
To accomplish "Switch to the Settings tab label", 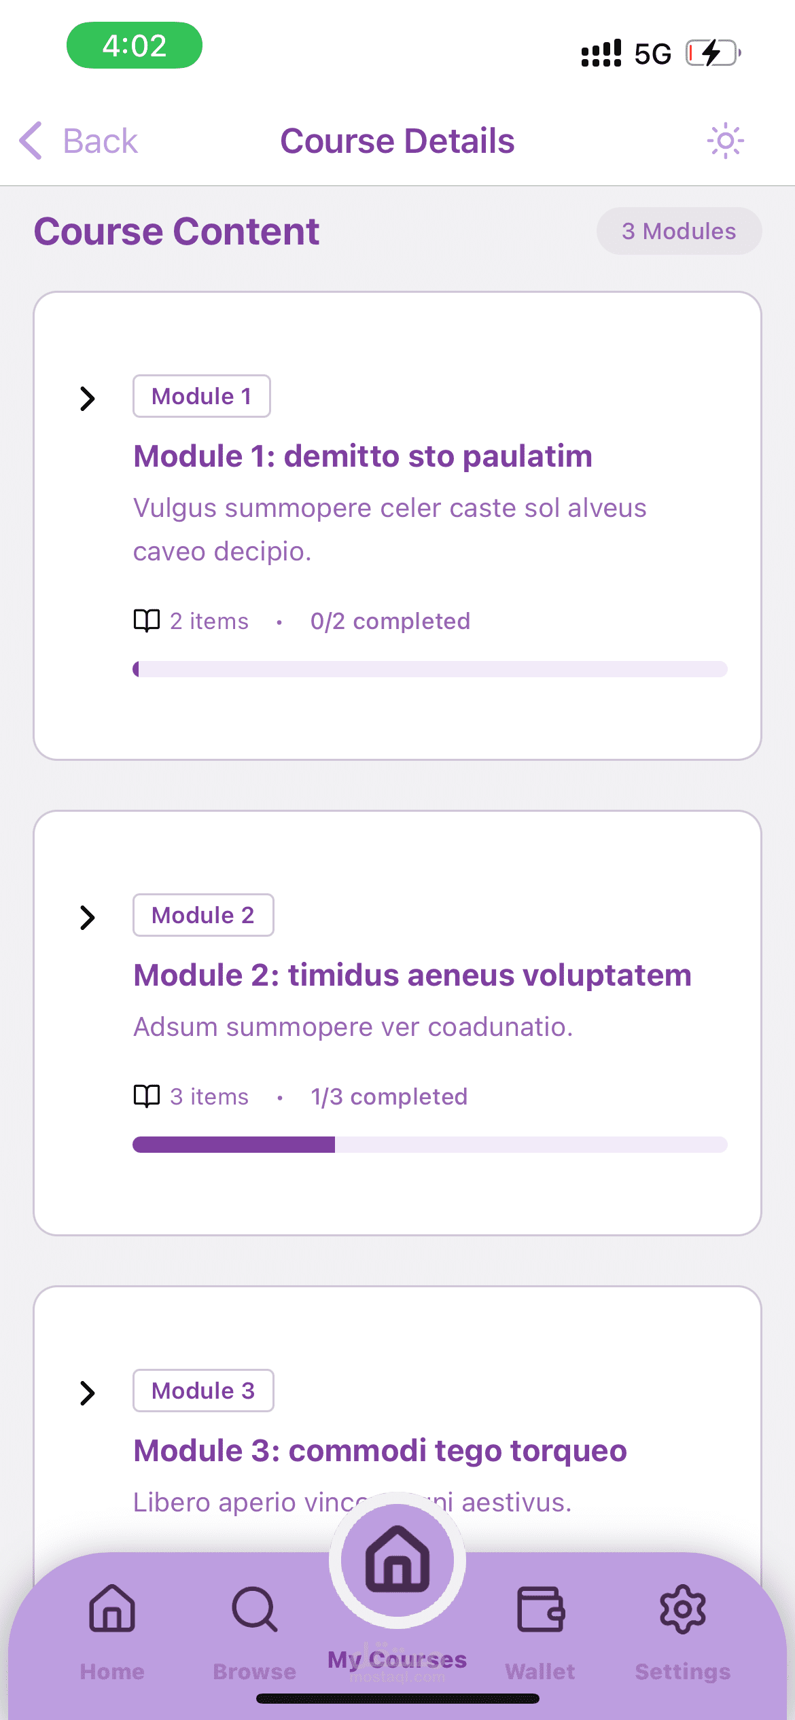I will 682,1671.
